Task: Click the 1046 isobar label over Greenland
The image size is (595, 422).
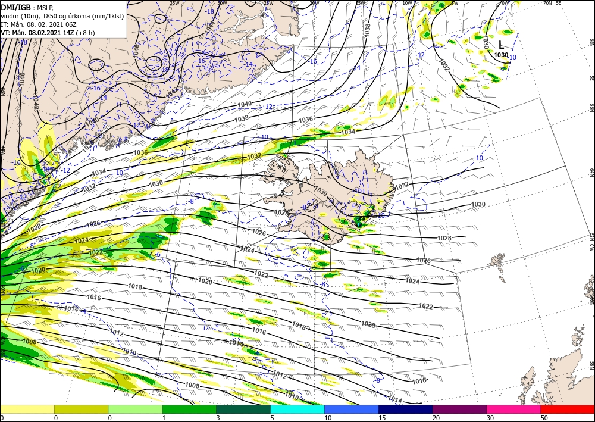Action: tap(136, 50)
